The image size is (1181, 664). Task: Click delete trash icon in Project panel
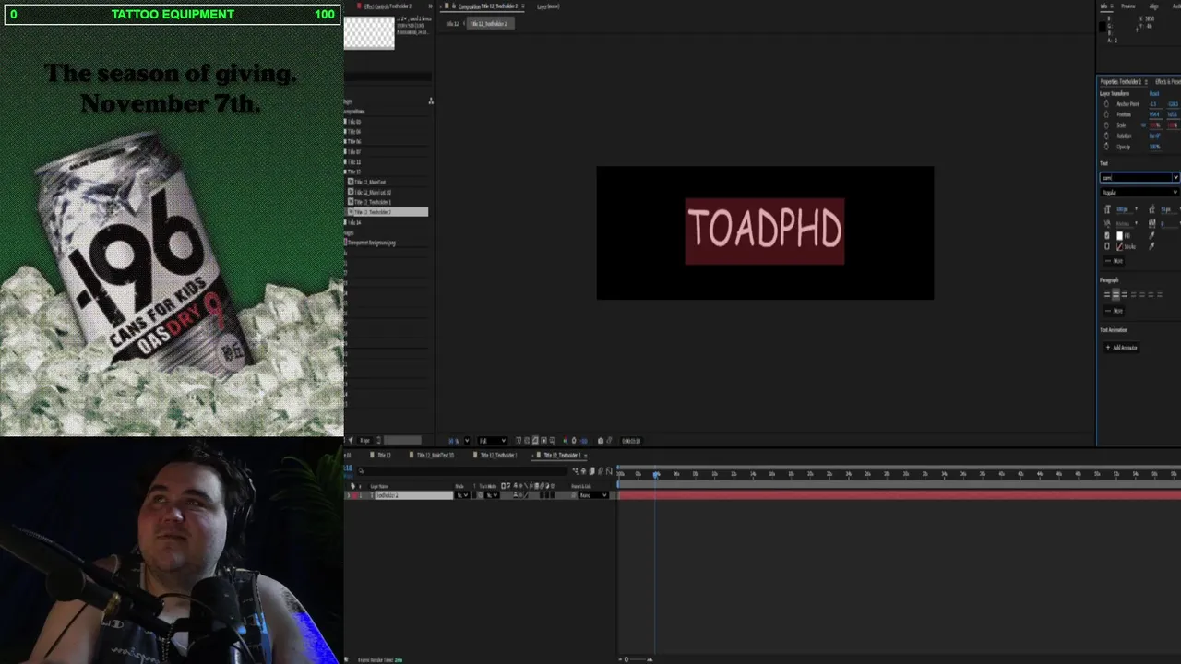coord(378,441)
